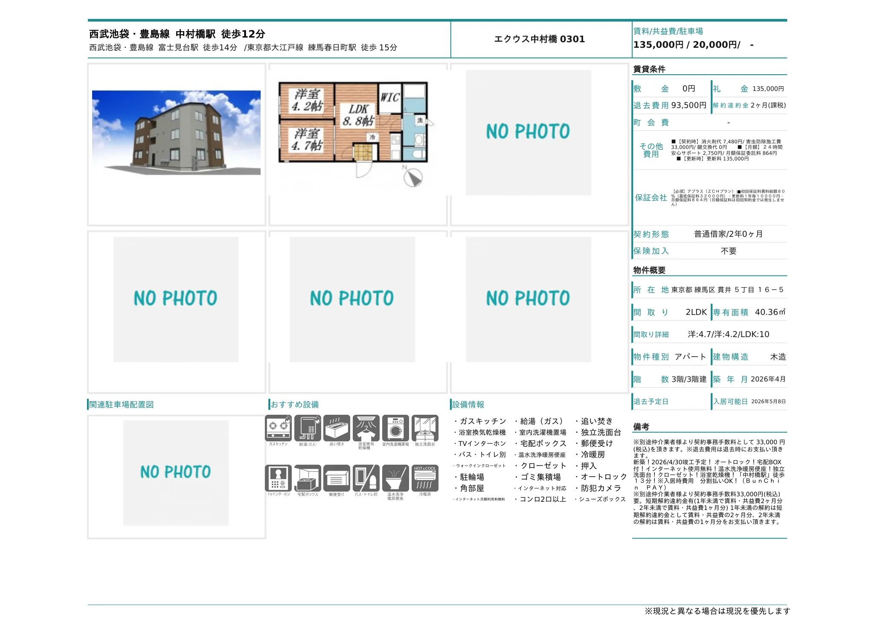Click the 退去予定日 label
This screenshot has width=877, height=620.
[651, 402]
